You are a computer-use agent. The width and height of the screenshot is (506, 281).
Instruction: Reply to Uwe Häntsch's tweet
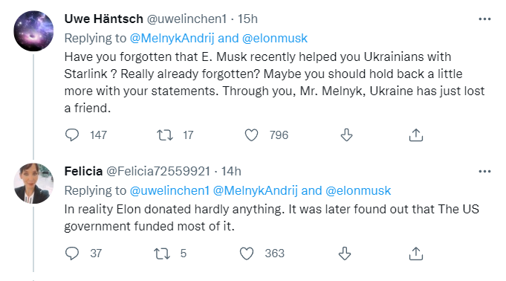(72, 135)
